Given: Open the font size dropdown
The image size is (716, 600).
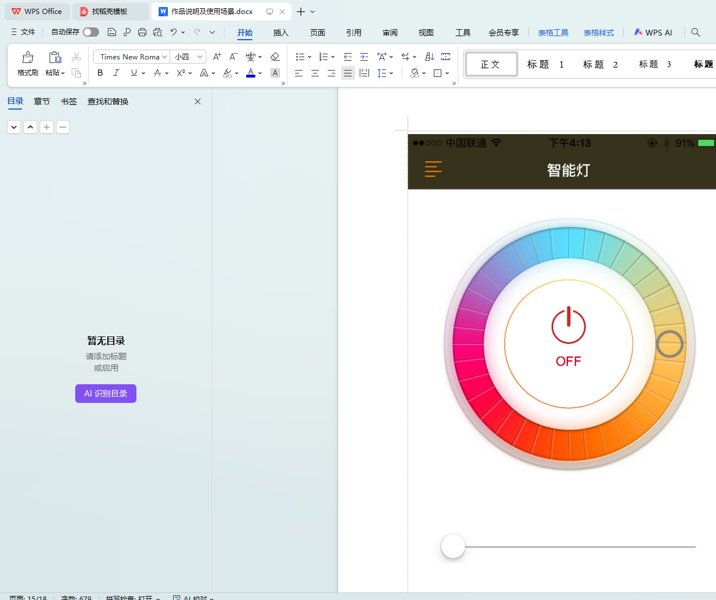Looking at the screenshot, I should coord(200,57).
